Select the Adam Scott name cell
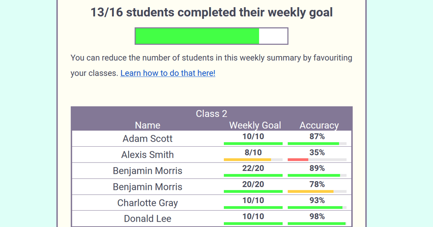This screenshot has width=433, height=227. click(x=147, y=139)
